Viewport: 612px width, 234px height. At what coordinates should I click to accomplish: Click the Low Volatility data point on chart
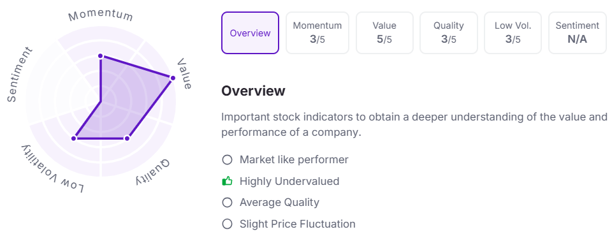coord(74,138)
